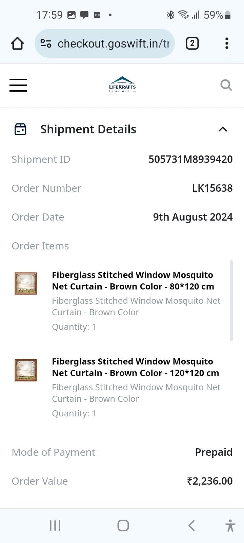Screen dimensions: 244x543
Task: Select the 80*120 cm Mosquito Net title
Action: click(x=133, y=281)
